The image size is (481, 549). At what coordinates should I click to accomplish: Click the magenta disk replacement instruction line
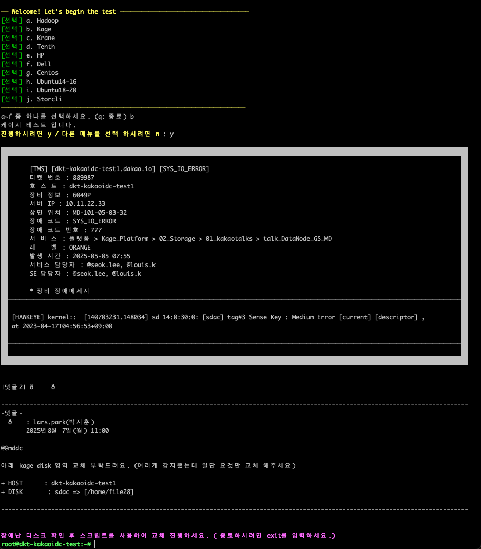(168, 535)
